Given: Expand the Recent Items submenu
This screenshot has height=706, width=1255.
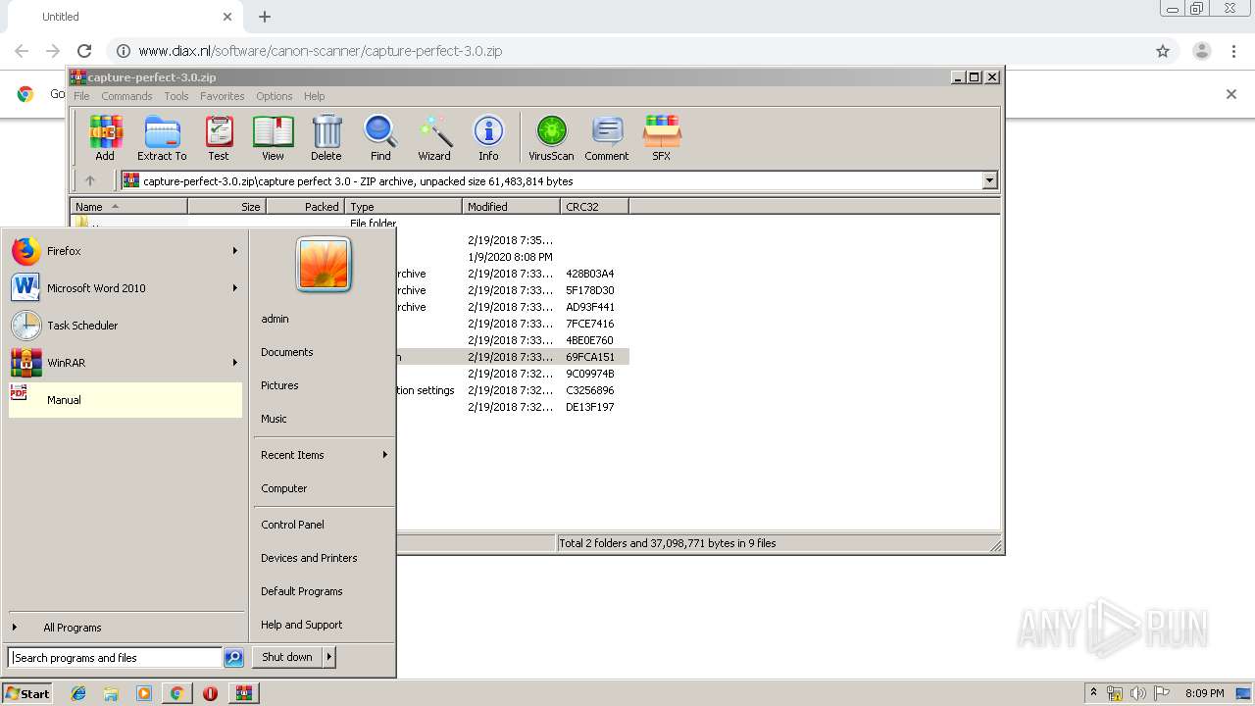Looking at the screenshot, I should coord(323,455).
